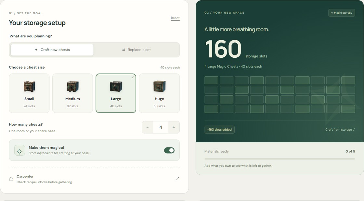Click the Large chest image
The image size is (364, 201).
pos(116,87)
